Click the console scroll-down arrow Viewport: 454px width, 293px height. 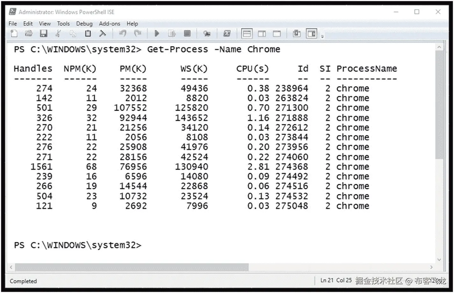tap(439, 259)
